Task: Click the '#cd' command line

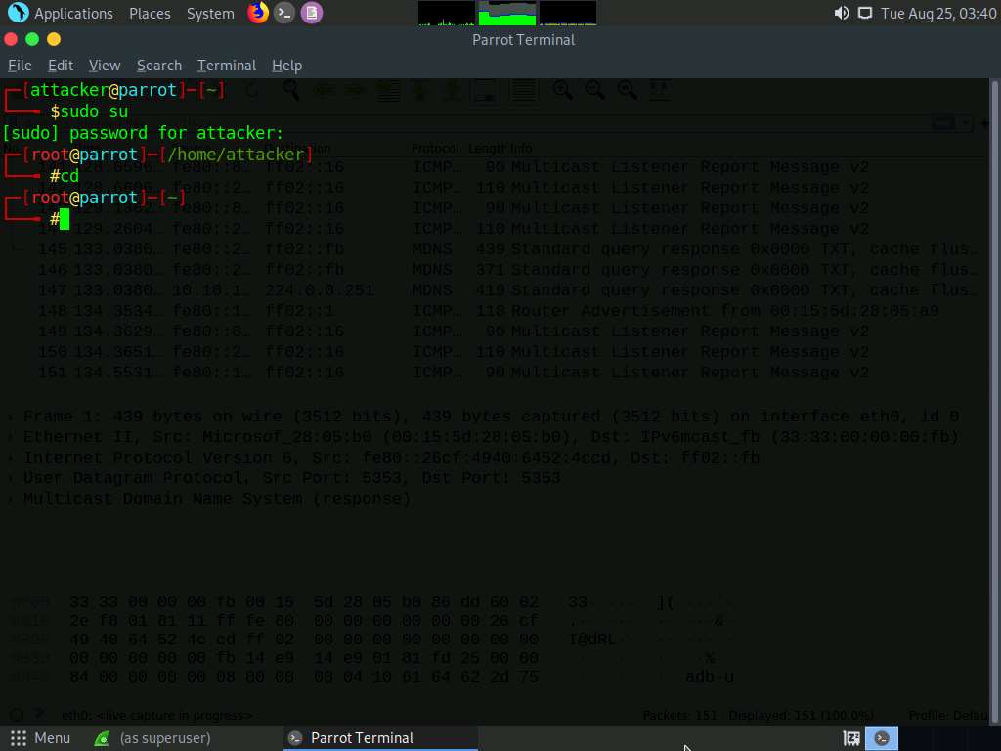Action: [x=65, y=176]
